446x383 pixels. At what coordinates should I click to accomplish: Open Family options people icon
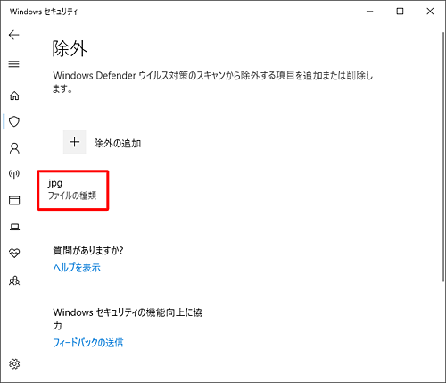[14, 280]
